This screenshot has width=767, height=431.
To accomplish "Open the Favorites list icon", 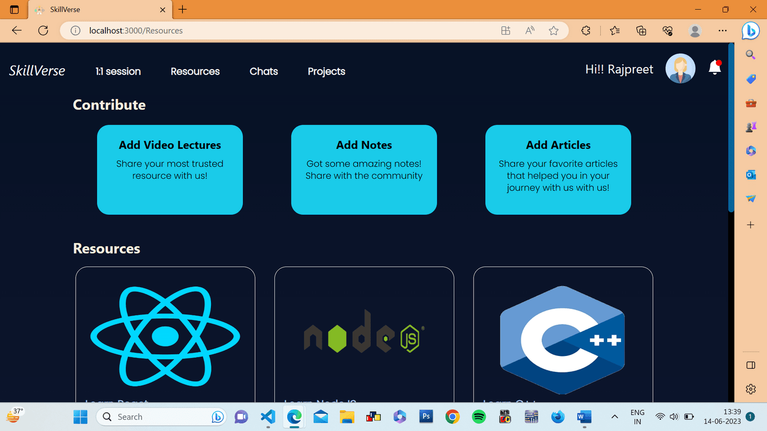I will (615, 30).
